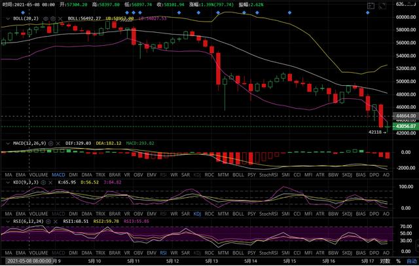Select StochRSI tab in the MACD panel row
This screenshot has width=419, height=266.
[x=268, y=175]
